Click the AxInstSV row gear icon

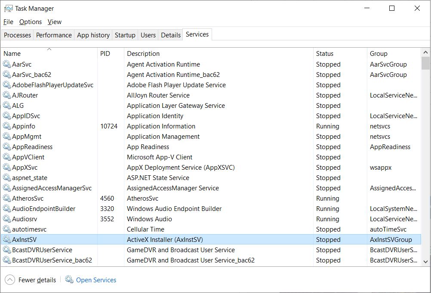click(x=6, y=240)
